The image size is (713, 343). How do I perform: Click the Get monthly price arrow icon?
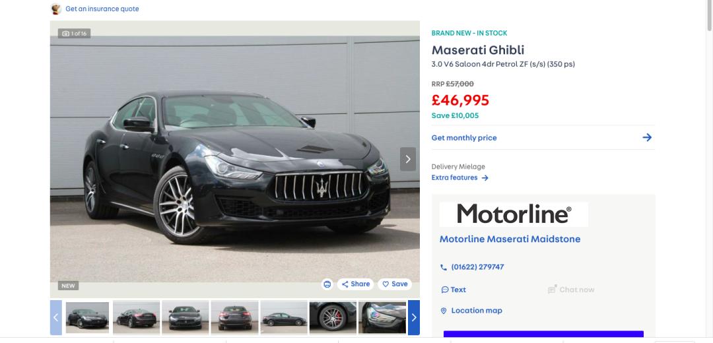point(647,138)
